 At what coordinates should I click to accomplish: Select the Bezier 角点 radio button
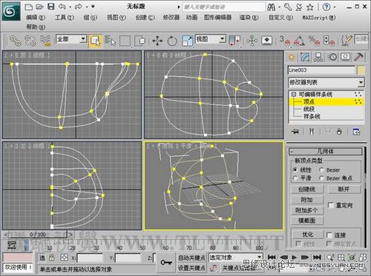point(321,178)
